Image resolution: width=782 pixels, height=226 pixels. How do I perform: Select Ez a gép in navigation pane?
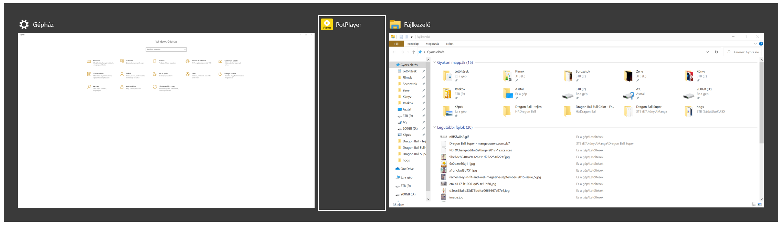pos(406,177)
